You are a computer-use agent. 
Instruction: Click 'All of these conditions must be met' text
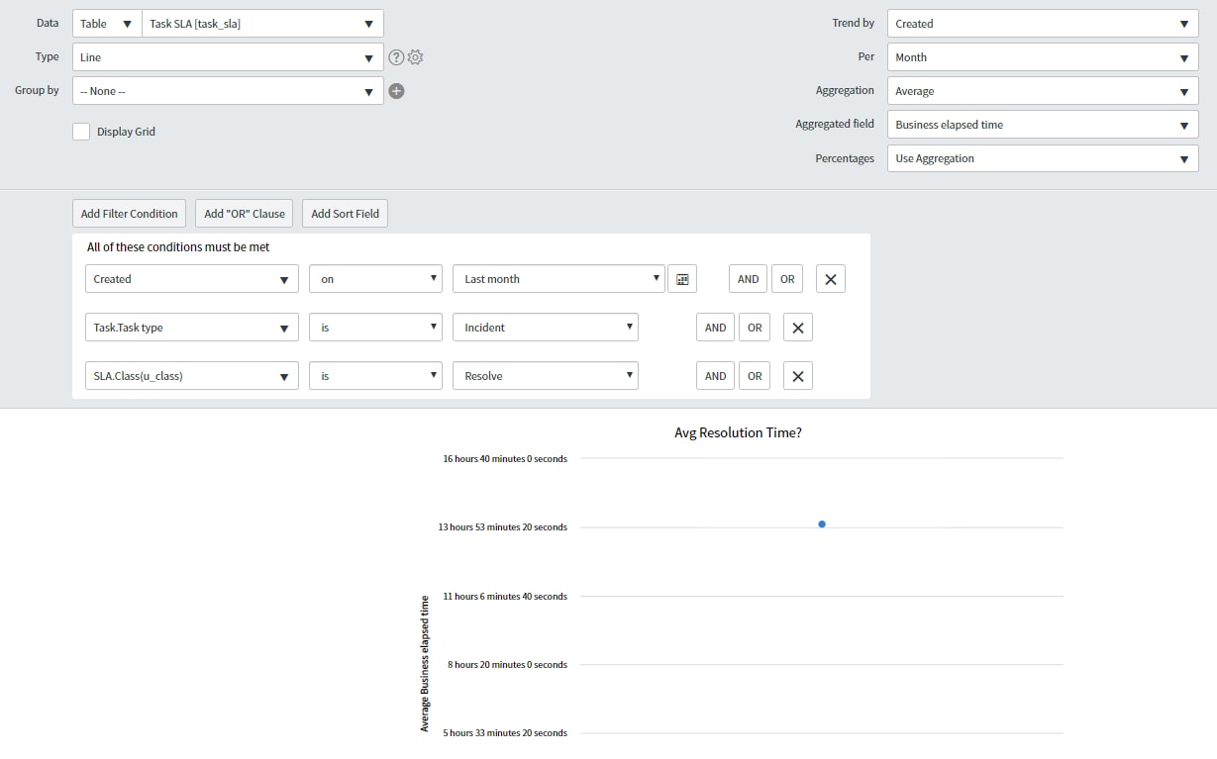pyautogui.click(x=178, y=247)
